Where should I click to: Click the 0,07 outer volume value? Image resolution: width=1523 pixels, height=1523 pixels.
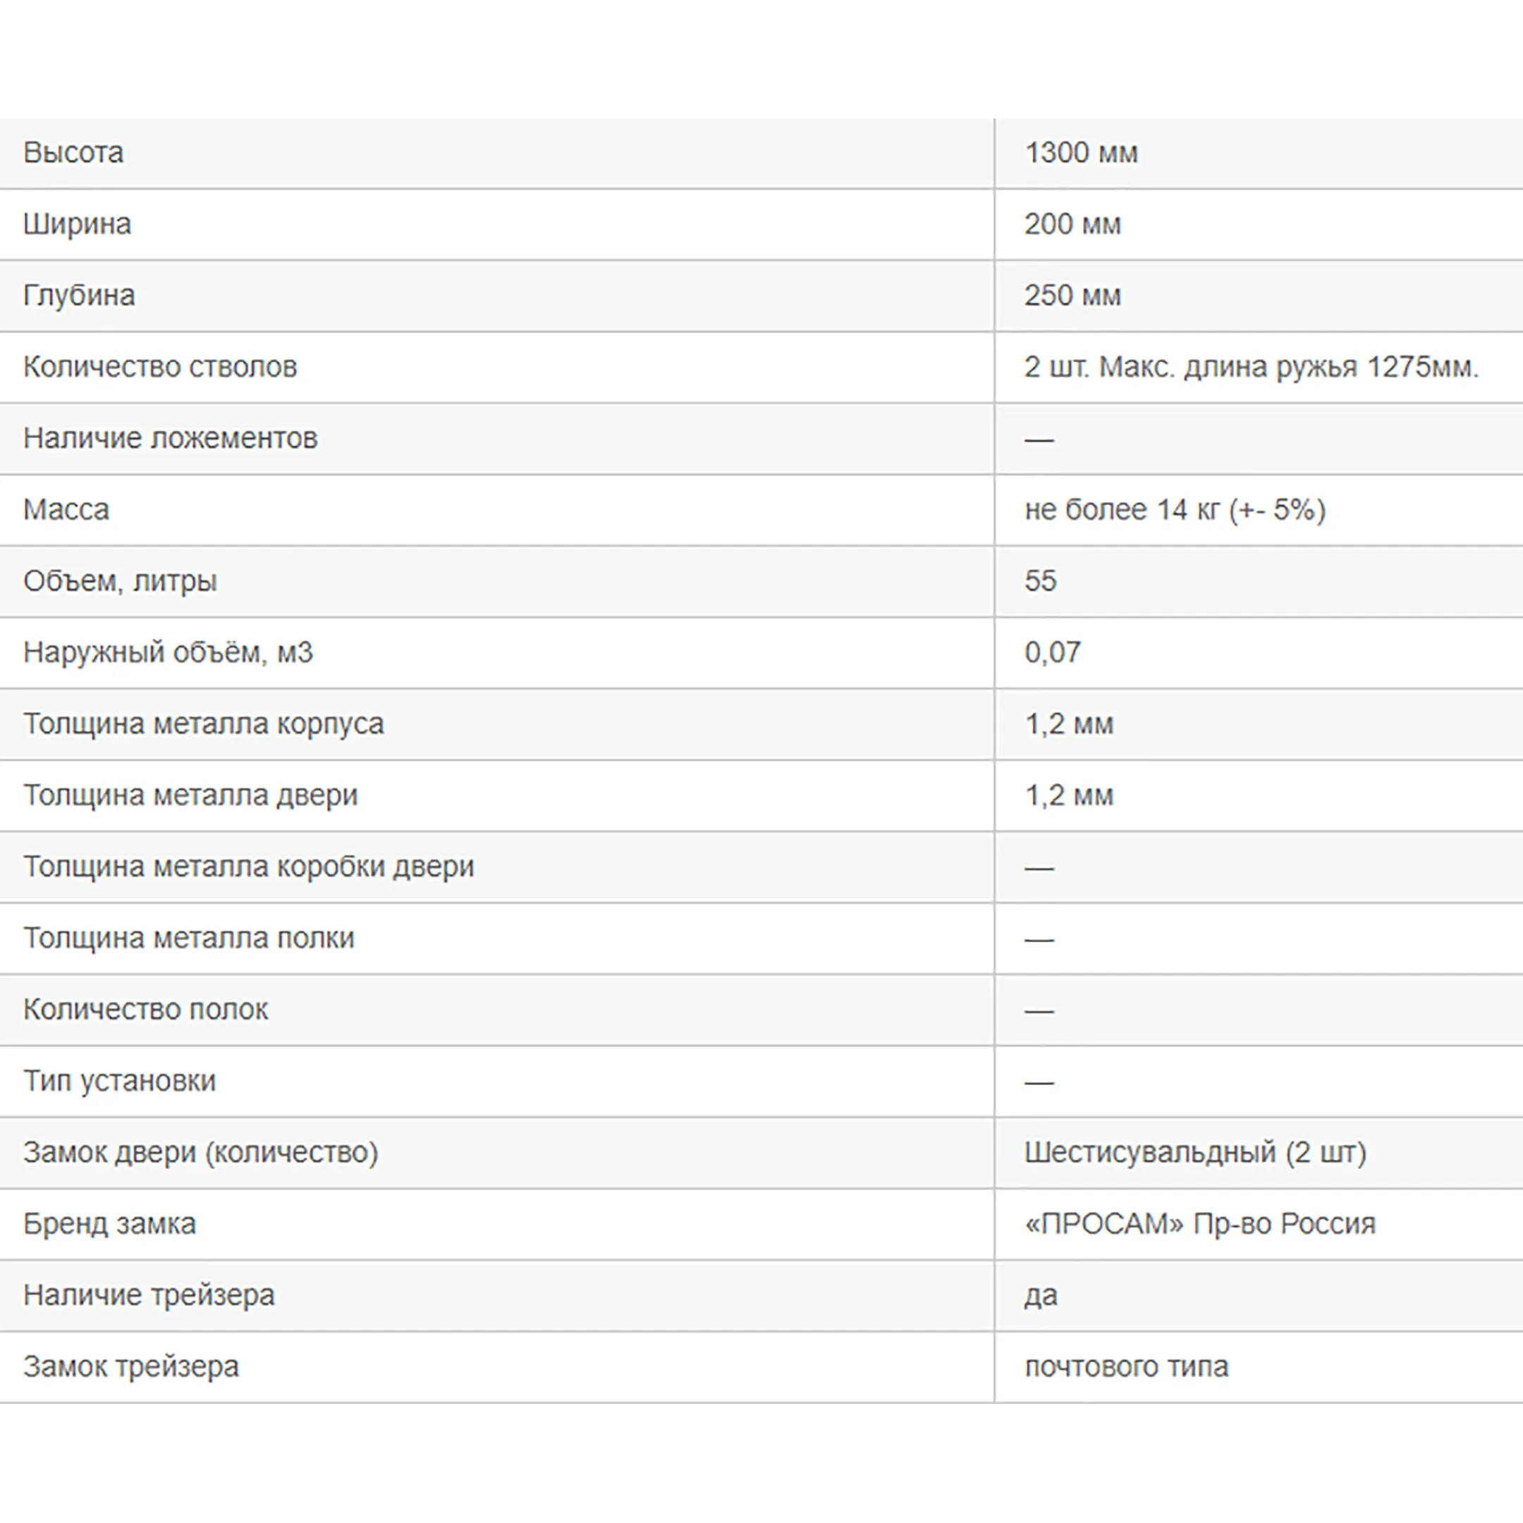point(1053,653)
